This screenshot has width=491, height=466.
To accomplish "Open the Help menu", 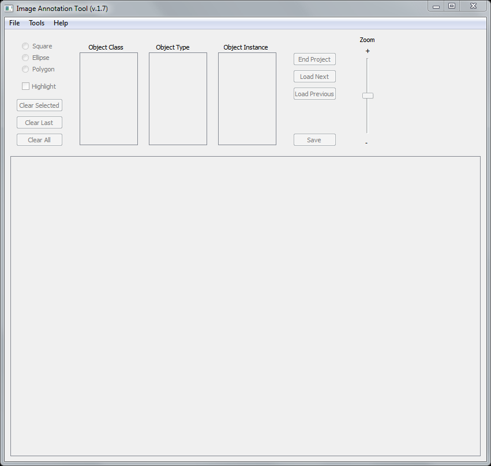I will (x=61, y=23).
